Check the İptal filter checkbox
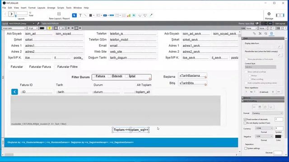The image size is (289, 162). 126,76
